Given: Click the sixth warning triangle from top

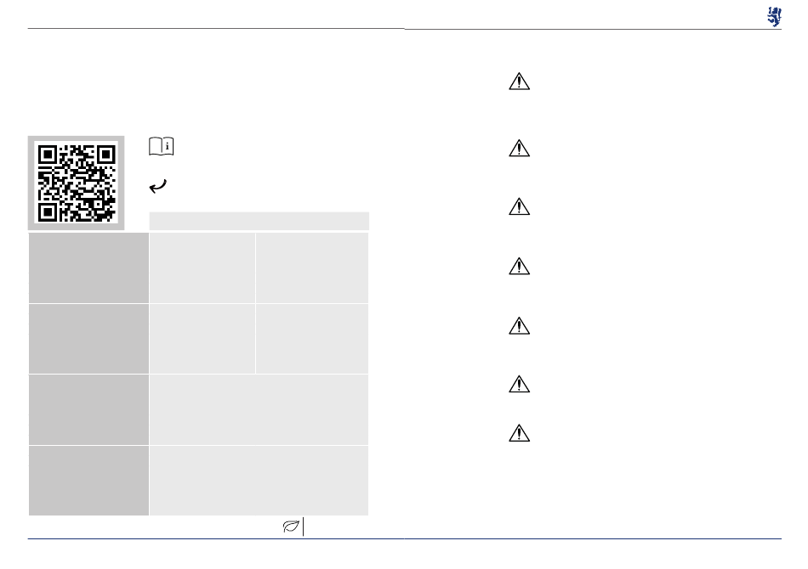Looking at the screenshot, I should [519, 385].
